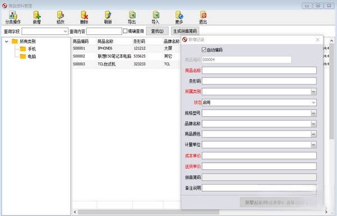
Task: Open the 更多 more options icon
Action: [179, 17]
